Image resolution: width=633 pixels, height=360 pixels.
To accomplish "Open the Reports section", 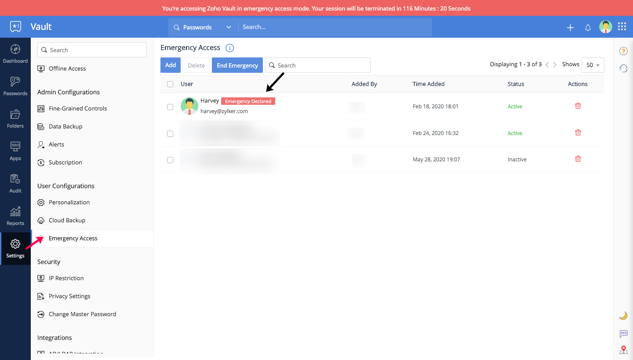I will [15, 216].
